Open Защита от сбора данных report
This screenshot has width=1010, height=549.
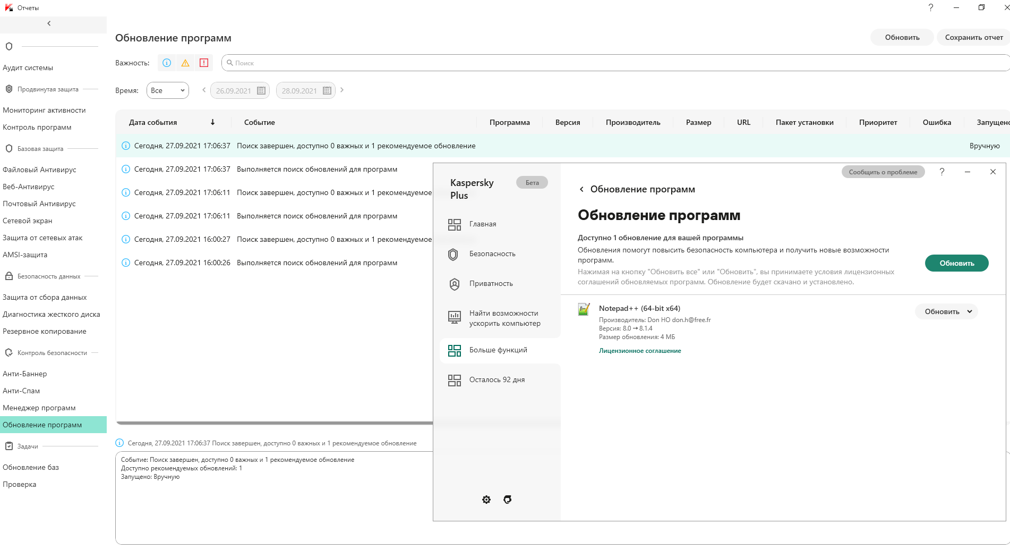point(45,297)
